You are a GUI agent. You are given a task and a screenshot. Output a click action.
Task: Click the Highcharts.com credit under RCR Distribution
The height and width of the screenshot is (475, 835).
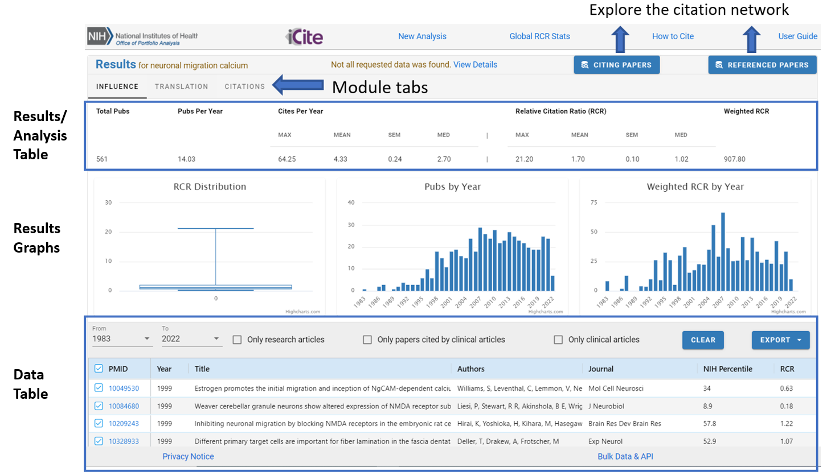[304, 311]
